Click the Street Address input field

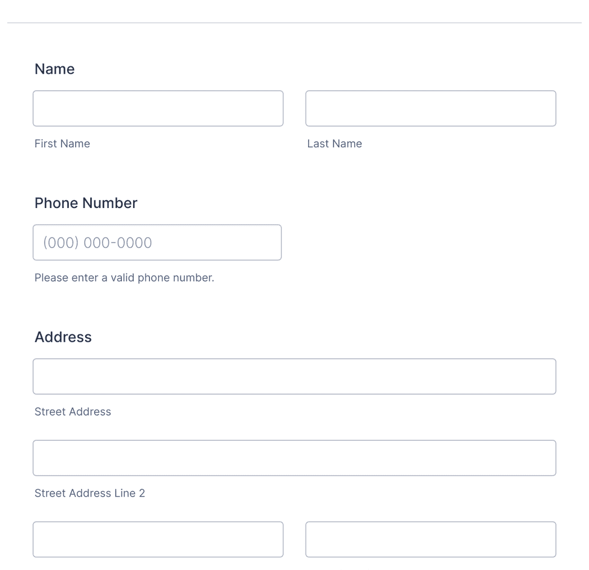point(294,376)
